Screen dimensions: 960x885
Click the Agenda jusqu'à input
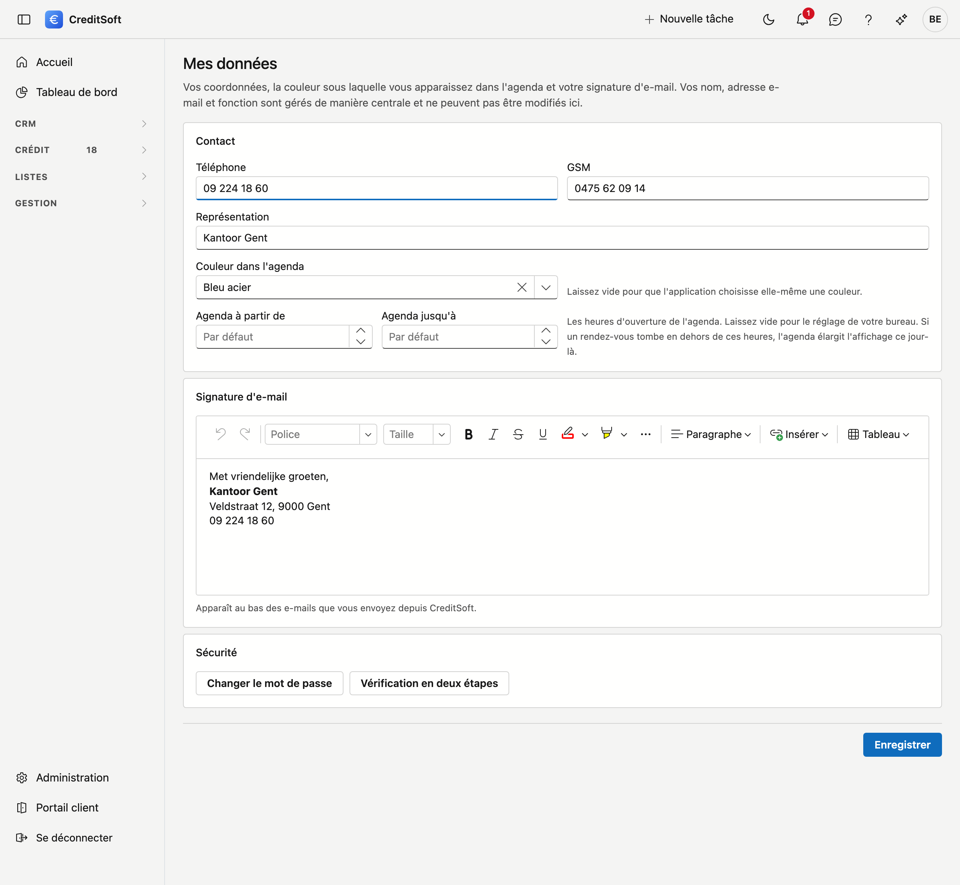point(458,337)
